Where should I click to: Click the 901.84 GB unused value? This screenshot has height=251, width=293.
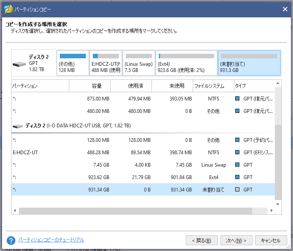tap(181, 177)
